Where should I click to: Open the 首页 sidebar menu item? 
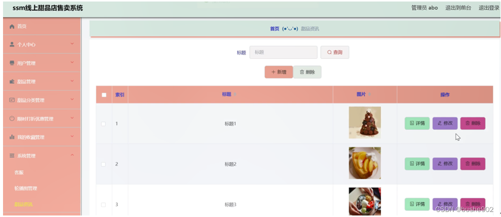point(41,27)
